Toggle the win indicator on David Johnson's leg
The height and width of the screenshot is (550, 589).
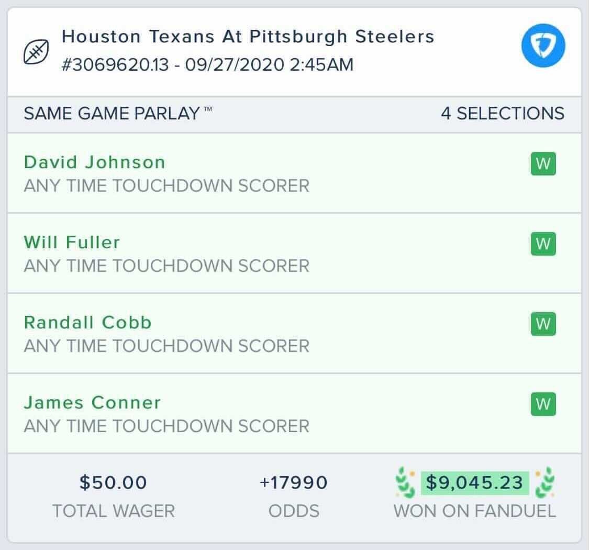coord(544,163)
